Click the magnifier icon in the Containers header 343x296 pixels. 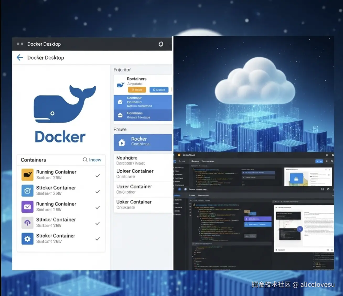(x=85, y=160)
